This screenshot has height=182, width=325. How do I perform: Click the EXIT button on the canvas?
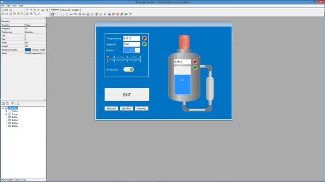tap(127, 95)
